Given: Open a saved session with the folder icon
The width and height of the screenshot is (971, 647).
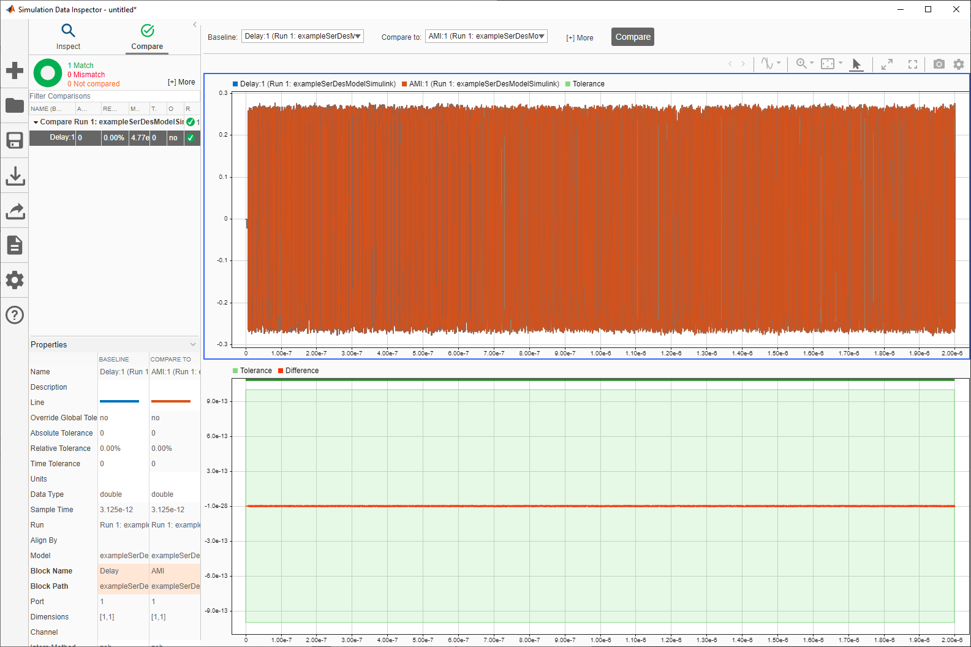Looking at the screenshot, I should (15, 105).
